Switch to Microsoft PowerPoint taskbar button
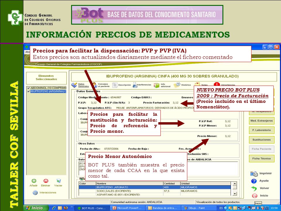 [128, 208]
